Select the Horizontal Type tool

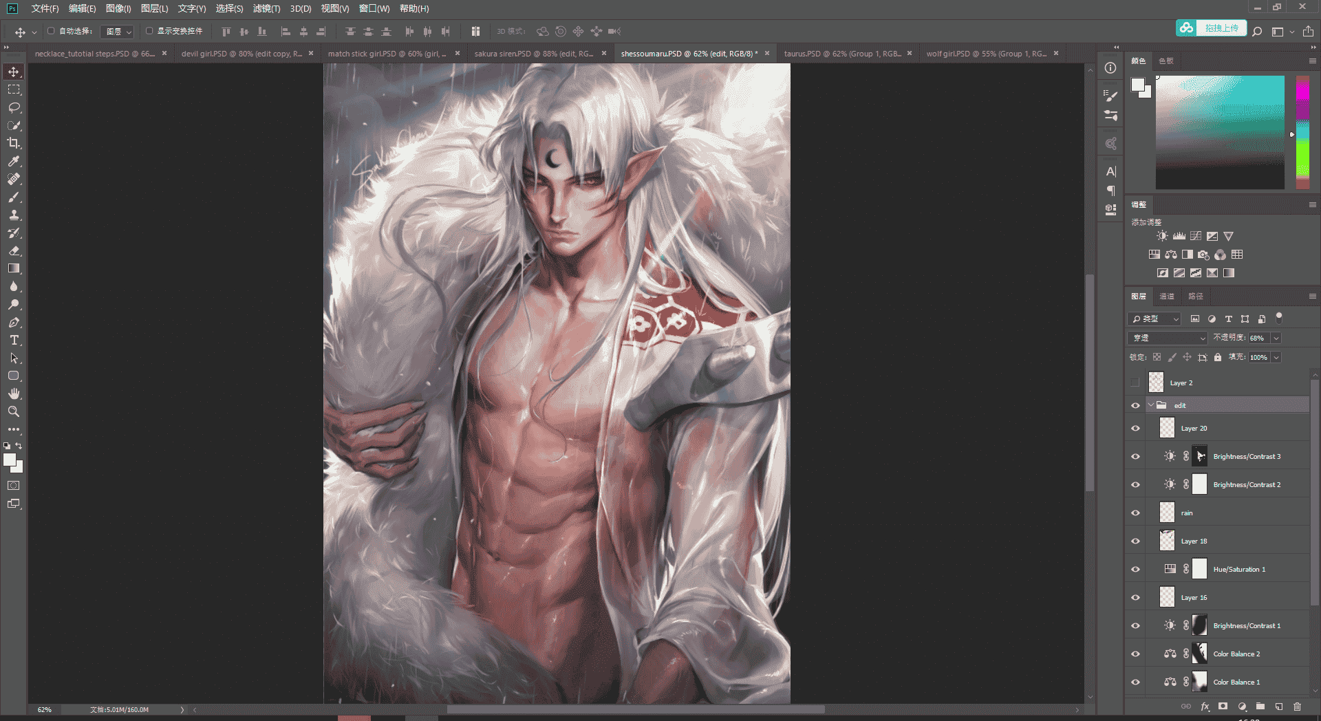click(14, 340)
